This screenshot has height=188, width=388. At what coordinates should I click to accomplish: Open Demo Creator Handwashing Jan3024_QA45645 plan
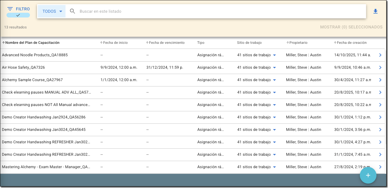[x=44, y=130]
